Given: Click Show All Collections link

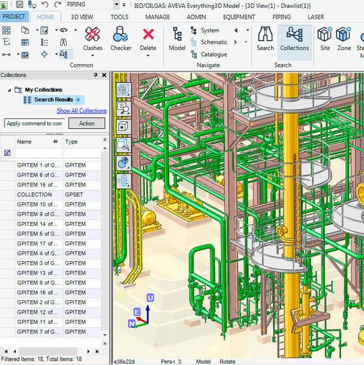Looking at the screenshot, I should pyautogui.click(x=82, y=111).
